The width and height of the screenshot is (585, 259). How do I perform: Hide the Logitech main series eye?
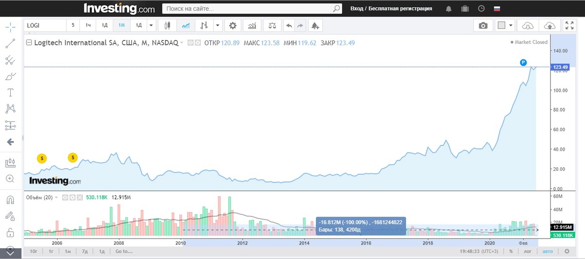pyautogui.click(x=191, y=43)
